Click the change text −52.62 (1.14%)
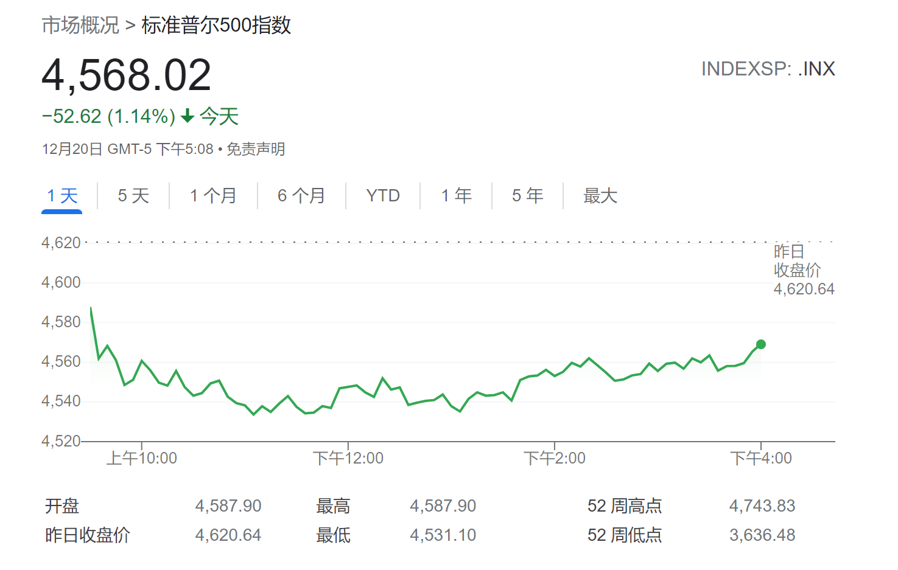The image size is (898, 570). click(x=108, y=116)
